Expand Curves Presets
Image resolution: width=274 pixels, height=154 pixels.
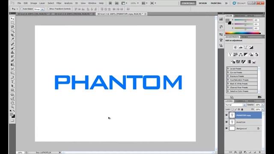pos(228,72)
